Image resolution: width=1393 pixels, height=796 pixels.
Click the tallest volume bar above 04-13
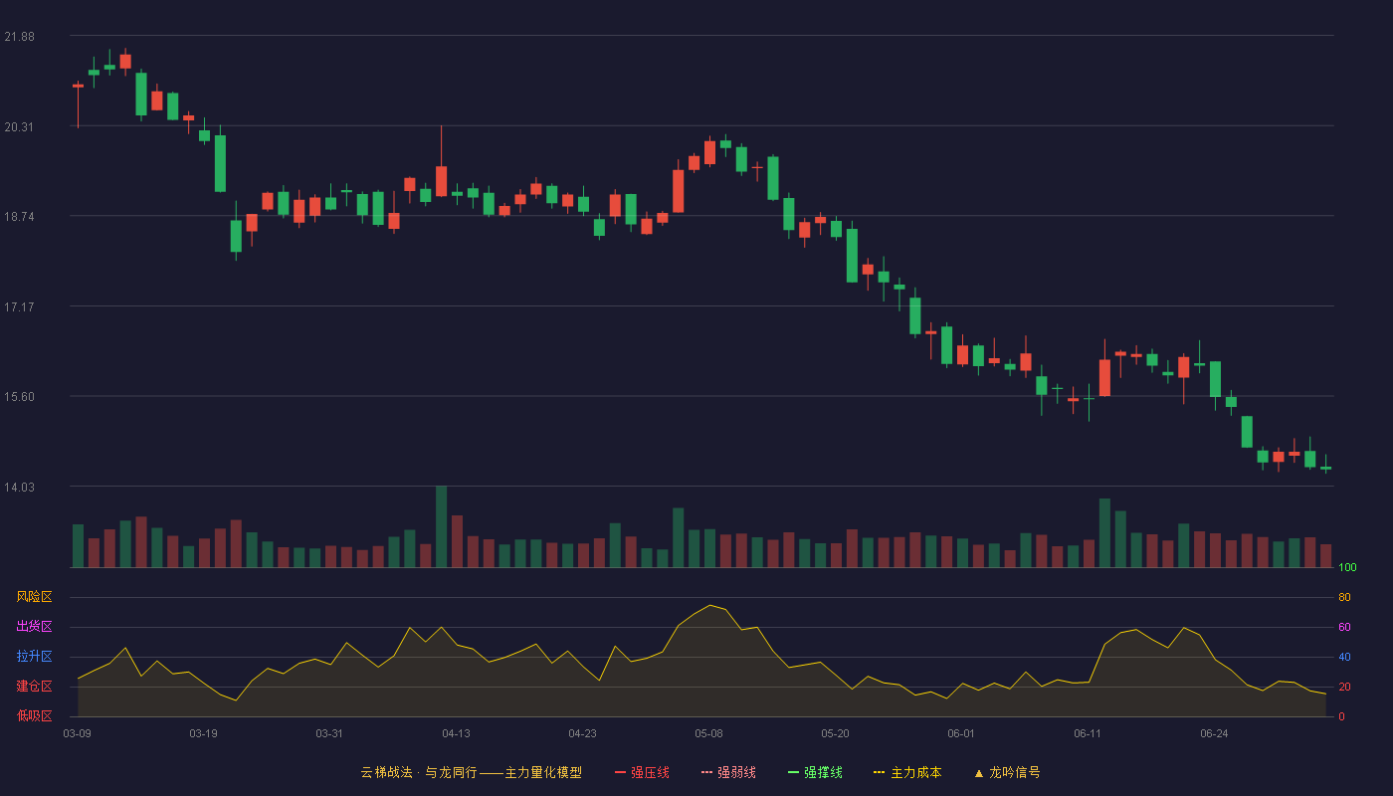point(441,526)
